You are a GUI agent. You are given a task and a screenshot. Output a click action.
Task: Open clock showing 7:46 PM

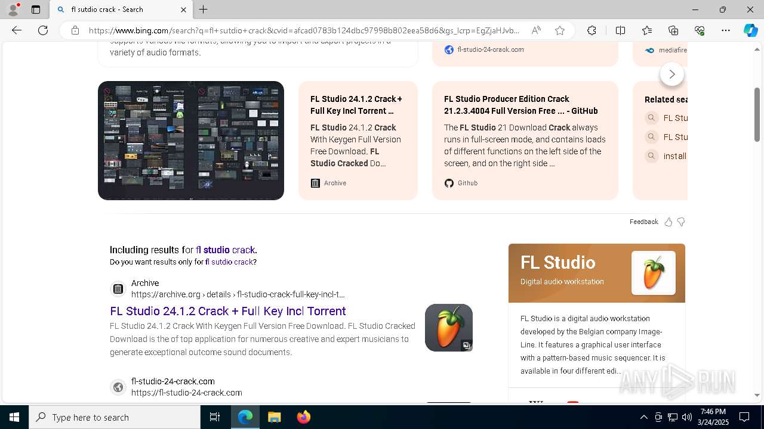[713, 417]
